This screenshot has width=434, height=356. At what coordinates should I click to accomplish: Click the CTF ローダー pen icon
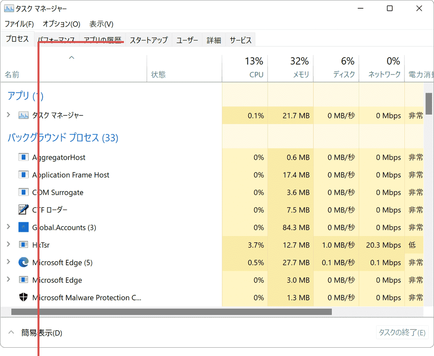pyautogui.click(x=24, y=210)
